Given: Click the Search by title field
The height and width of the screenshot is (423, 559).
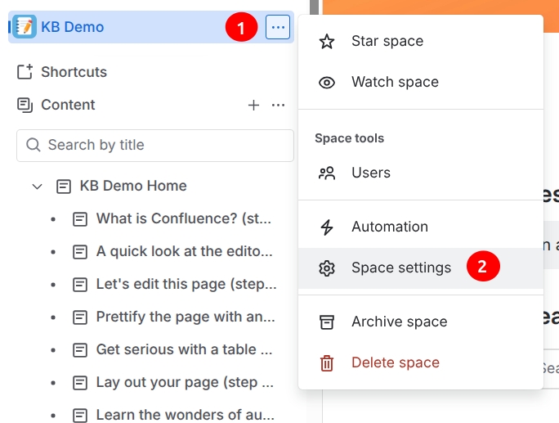Looking at the screenshot, I should coord(155,146).
